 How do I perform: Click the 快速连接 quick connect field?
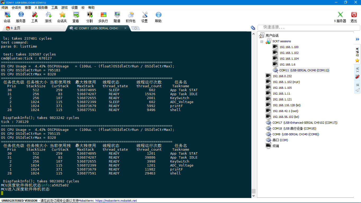[309, 27]
